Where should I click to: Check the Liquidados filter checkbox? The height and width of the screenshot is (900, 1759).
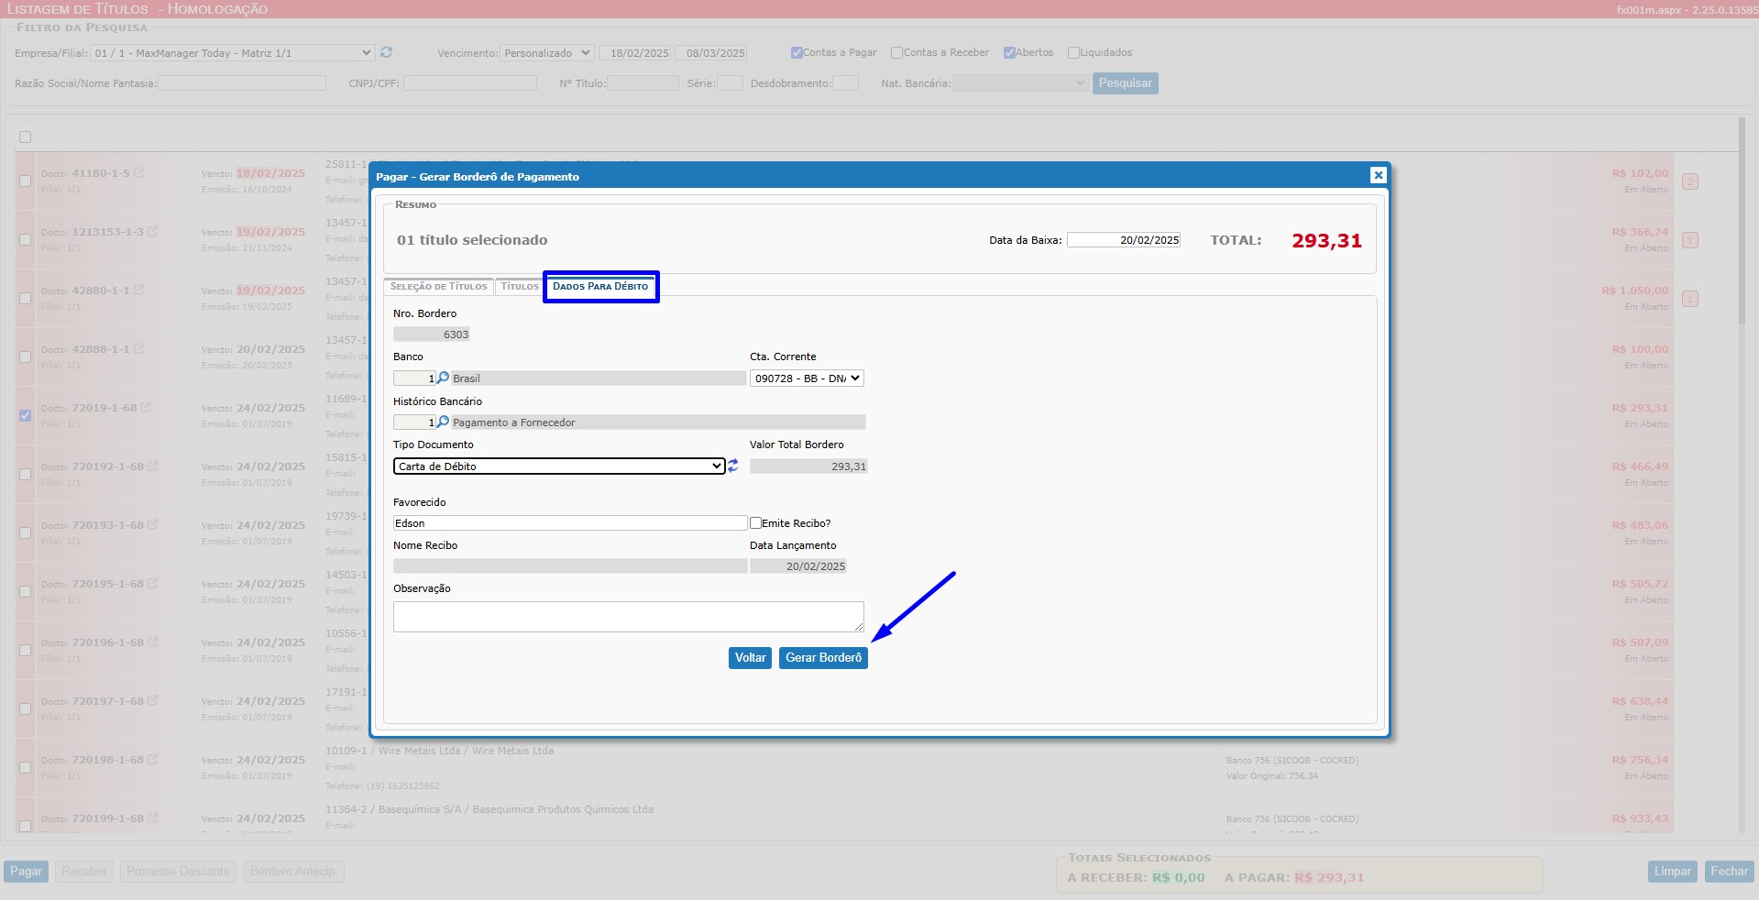[x=1073, y=52]
